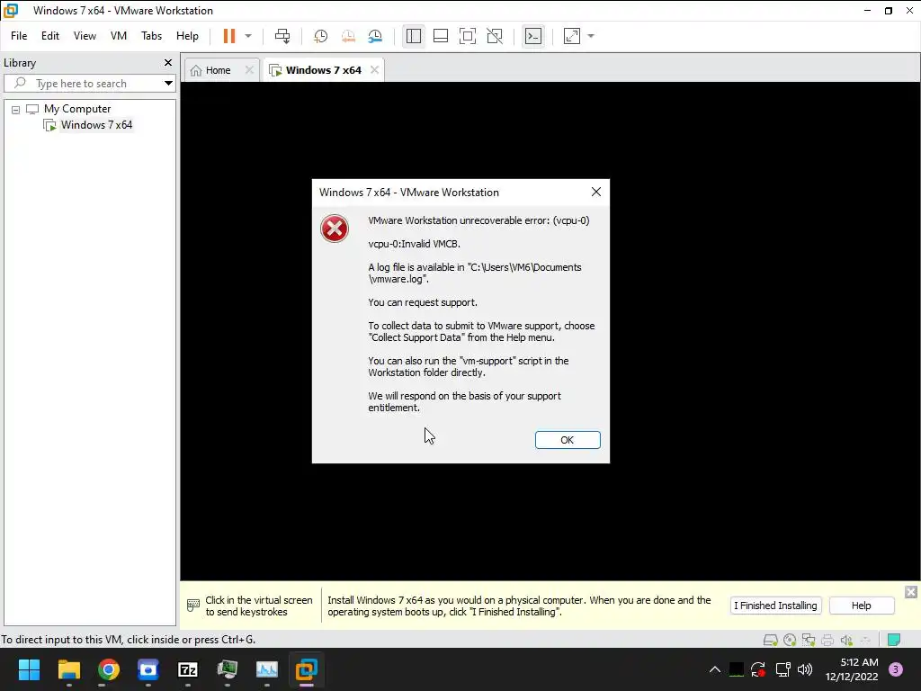This screenshot has height=691, width=921.
Task: Open File Explorer from the taskbar
Action: coord(68,669)
